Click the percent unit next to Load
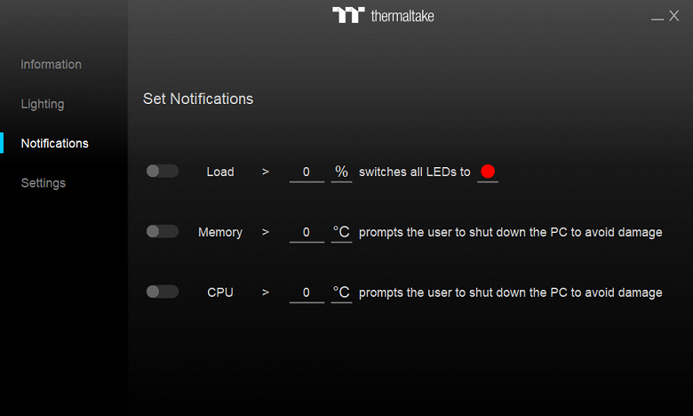 coord(341,172)
